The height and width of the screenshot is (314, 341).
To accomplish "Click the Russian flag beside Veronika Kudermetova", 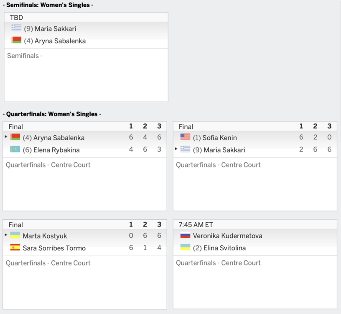I will click(x=185, y=235).
